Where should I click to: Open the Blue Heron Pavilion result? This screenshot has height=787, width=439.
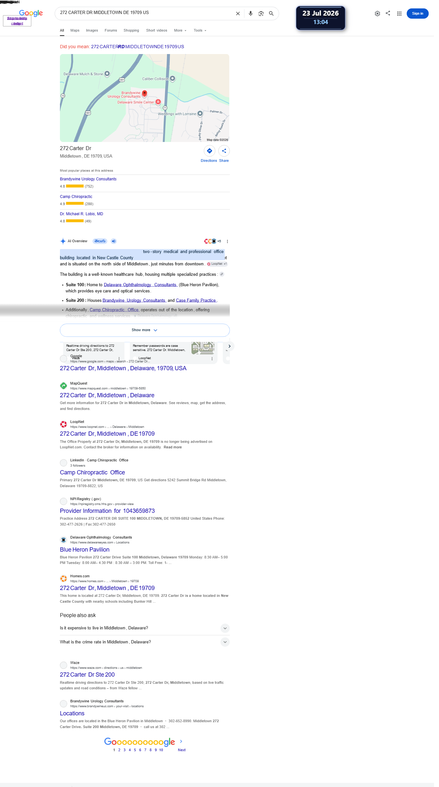[85, 550]
